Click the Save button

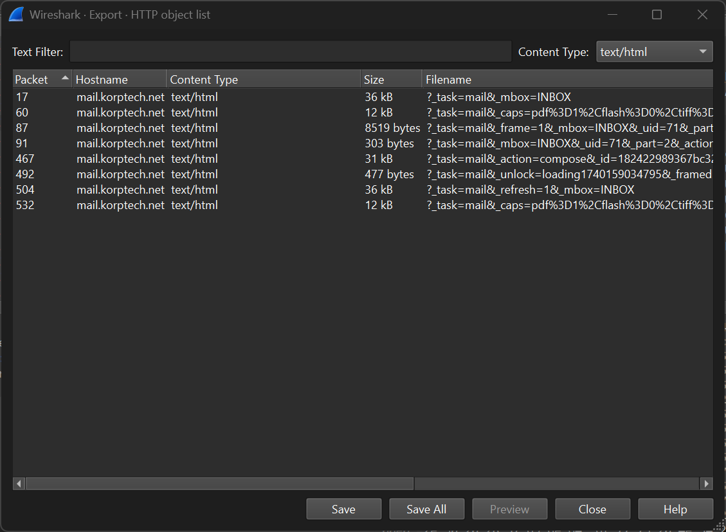343,509
